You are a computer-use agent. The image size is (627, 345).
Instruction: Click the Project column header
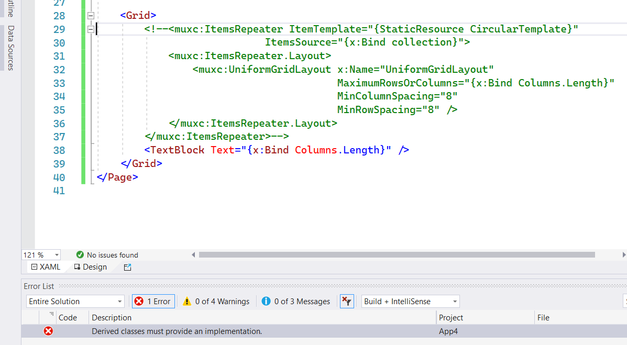pos(451,318)
